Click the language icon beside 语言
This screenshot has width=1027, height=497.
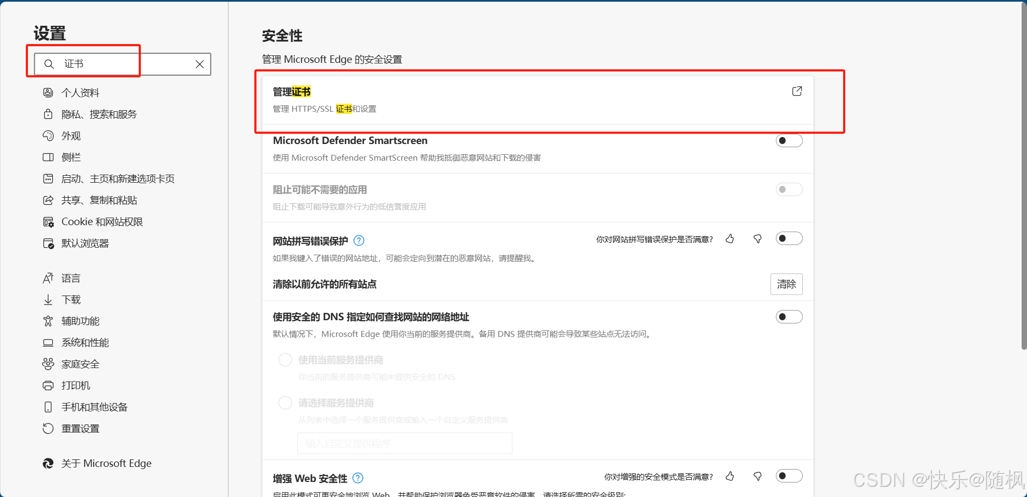coord(48,278)
